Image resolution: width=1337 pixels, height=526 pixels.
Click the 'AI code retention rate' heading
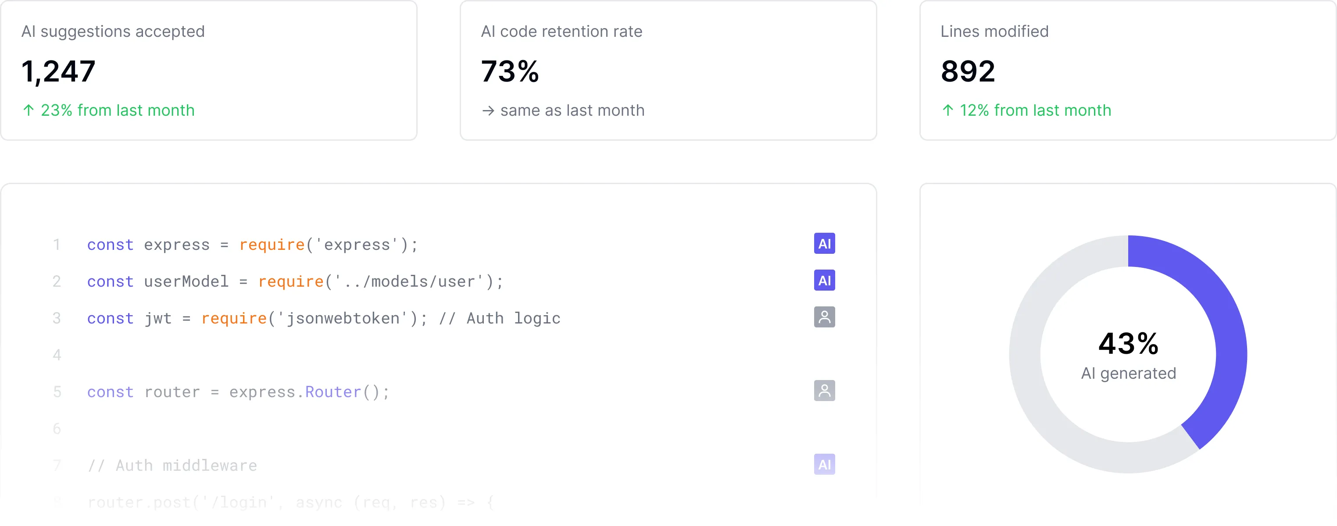click(x=561, y=32)
